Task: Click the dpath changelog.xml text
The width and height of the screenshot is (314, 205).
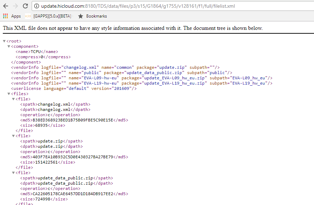Action: 54,110
